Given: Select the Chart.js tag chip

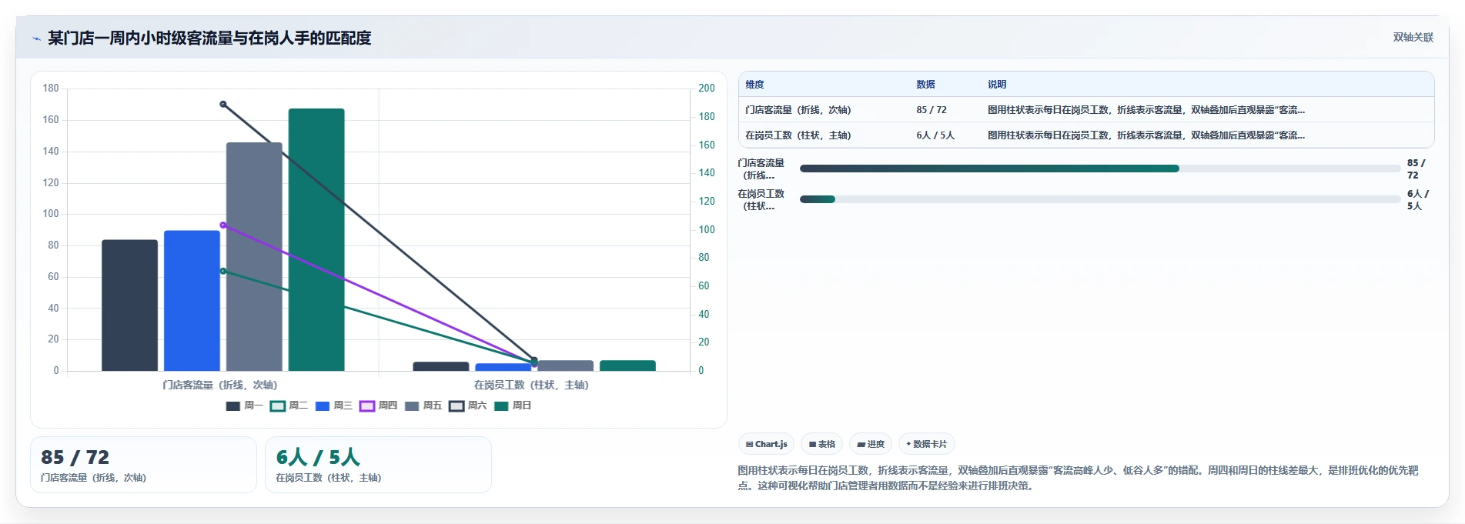Looking at the screenshot, I should point(767,444).
